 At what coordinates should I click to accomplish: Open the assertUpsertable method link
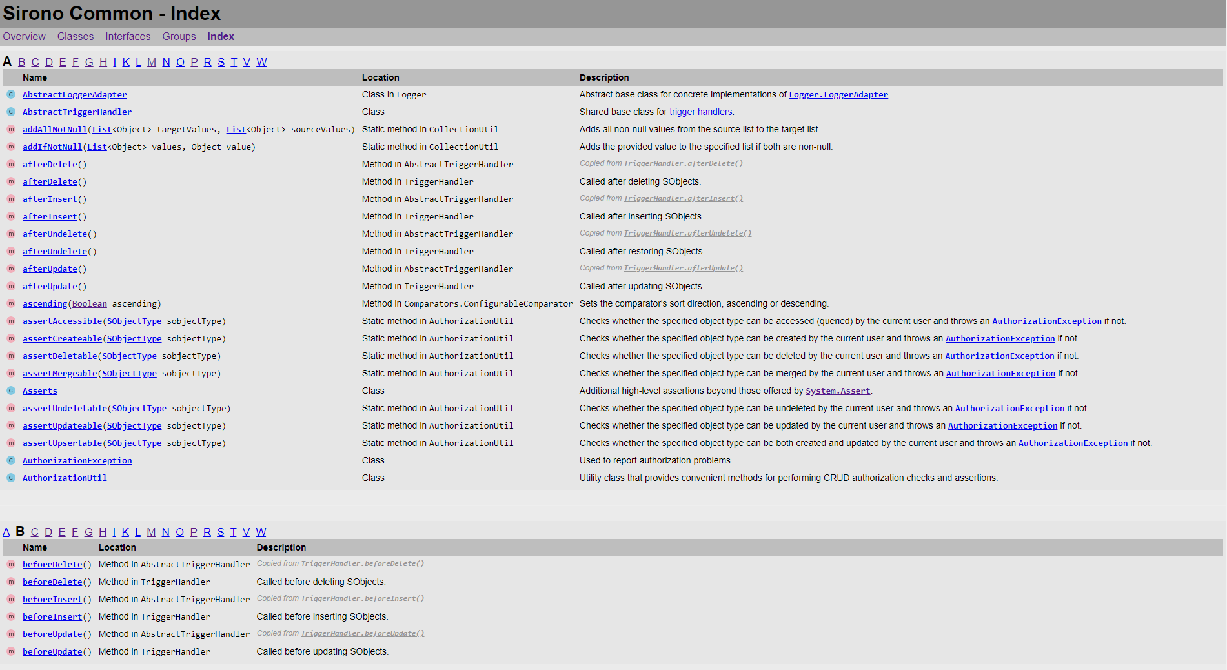point(62,443)
